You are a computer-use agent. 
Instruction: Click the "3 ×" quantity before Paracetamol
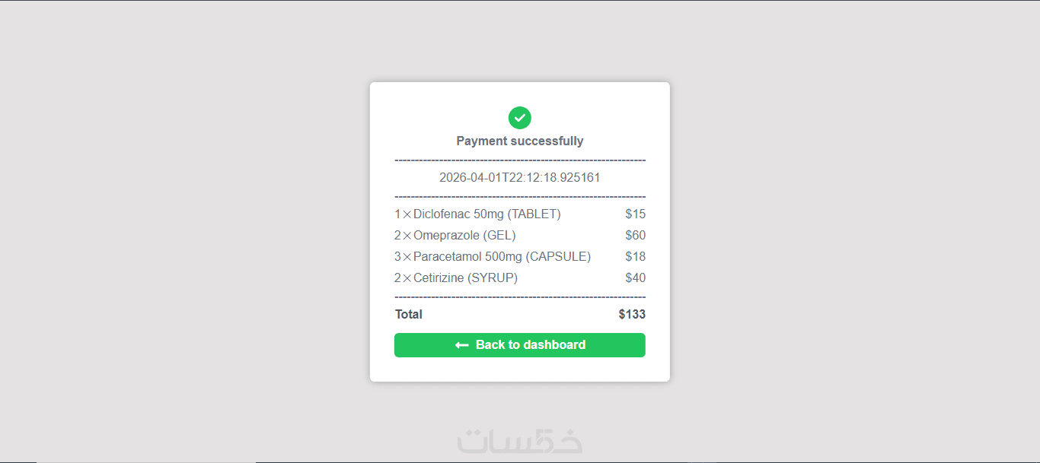402,257
